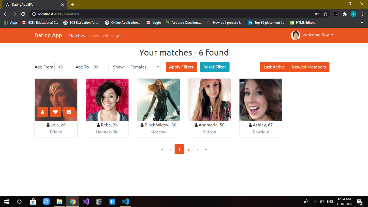Open the browser extensions puzzle icon
Image resolution: width=368 pixels, height=207 pixels.
pos(345,14)
